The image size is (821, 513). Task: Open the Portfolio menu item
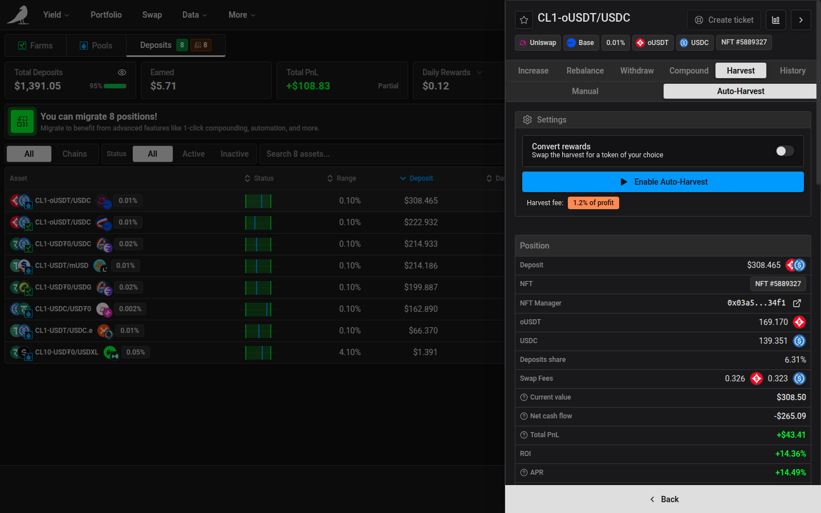[x=106, y=15]
